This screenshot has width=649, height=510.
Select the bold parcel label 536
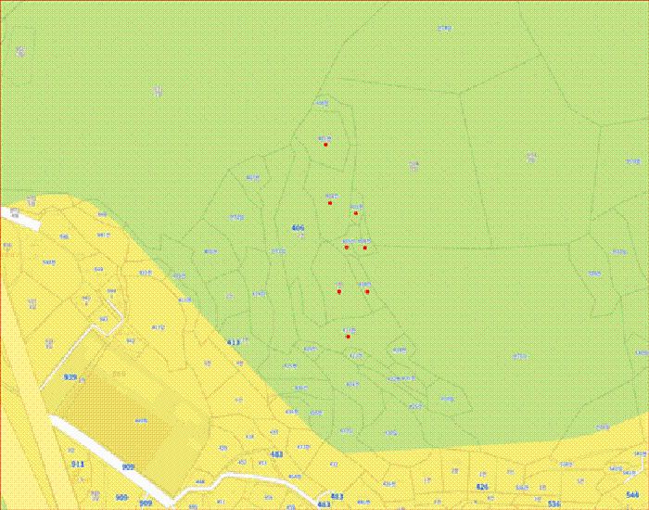554,504
